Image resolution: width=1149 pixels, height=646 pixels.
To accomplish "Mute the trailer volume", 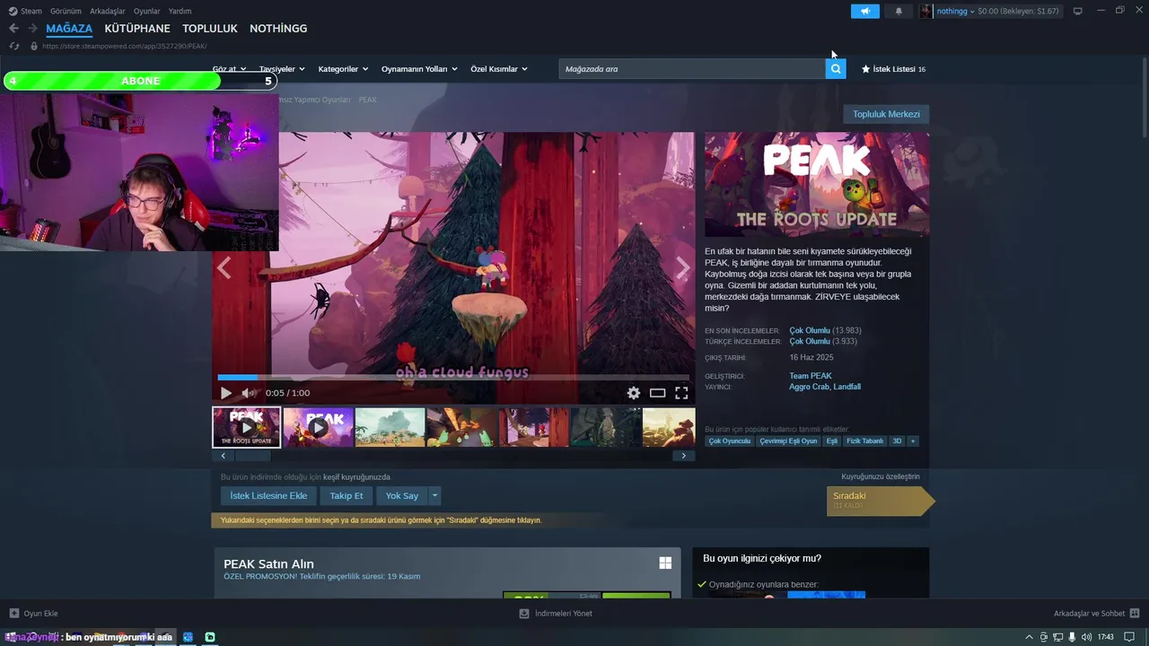I will pyautogui.click(x=249, y=393).
